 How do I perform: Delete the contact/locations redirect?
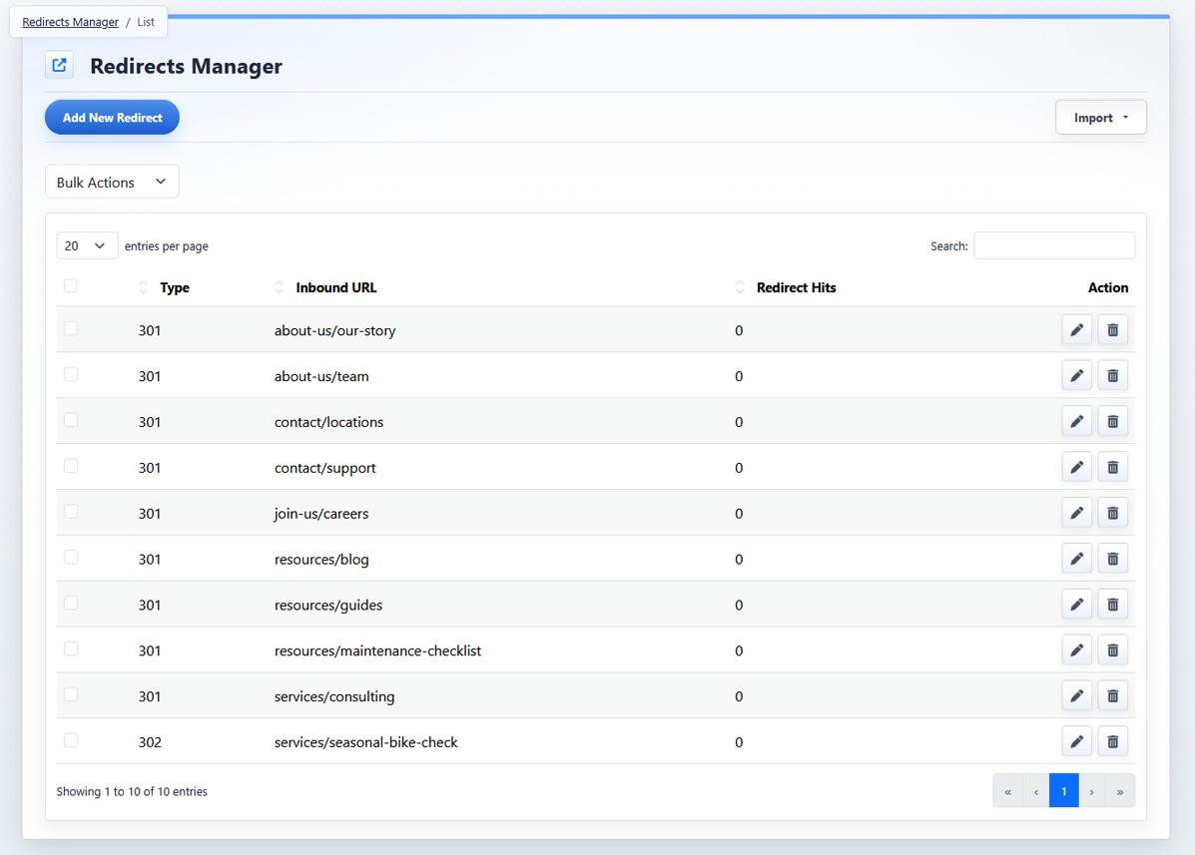(1113, 421)
